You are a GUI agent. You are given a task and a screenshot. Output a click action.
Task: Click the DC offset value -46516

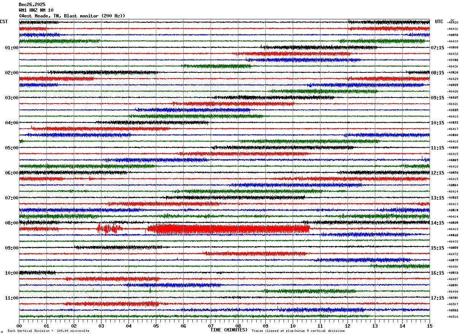[453, 317]
